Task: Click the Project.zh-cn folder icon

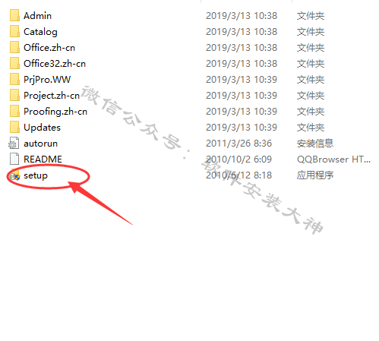Action: tap(14, 95)
